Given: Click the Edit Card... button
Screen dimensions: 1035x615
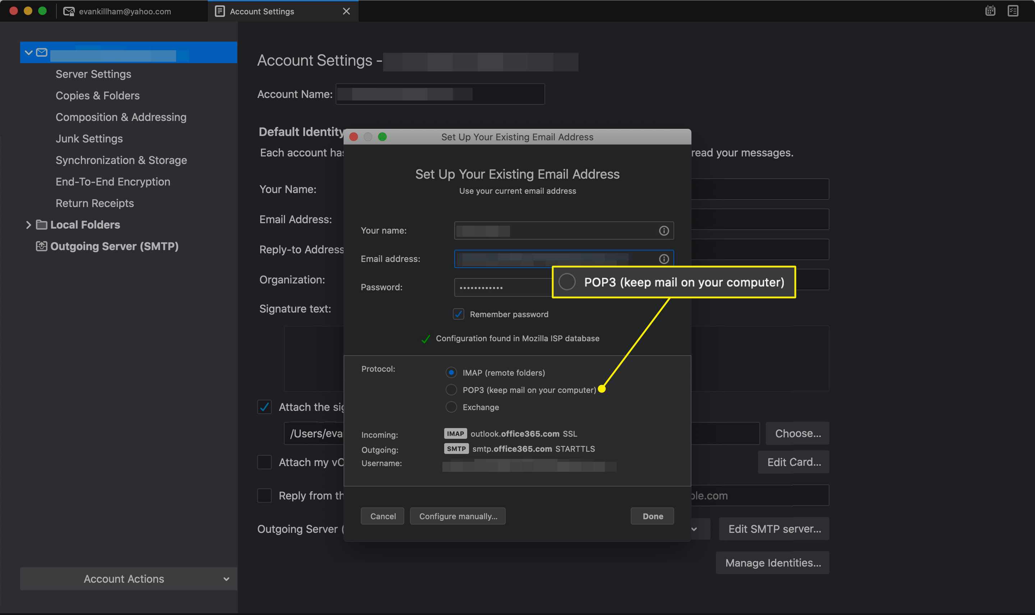Looking at the screenshot, I should [x=793, y=462].
